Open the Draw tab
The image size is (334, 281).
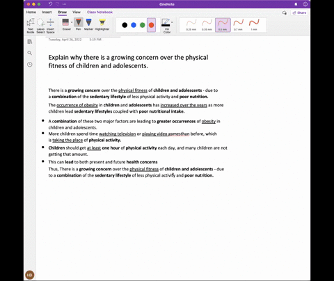point(62,12)
